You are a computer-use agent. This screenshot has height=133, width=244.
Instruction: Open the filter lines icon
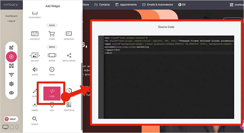click(11, 75)
